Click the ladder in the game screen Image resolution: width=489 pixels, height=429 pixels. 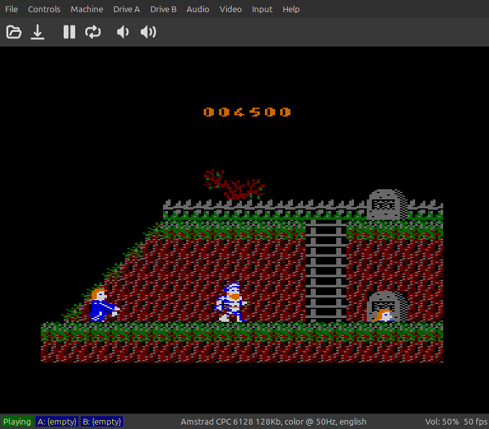click(326, 271)
